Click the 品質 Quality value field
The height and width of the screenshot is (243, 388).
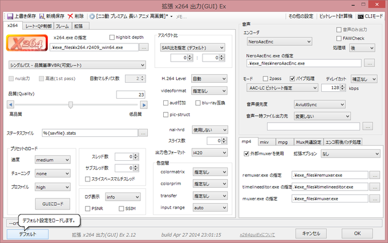pos(131,95)
